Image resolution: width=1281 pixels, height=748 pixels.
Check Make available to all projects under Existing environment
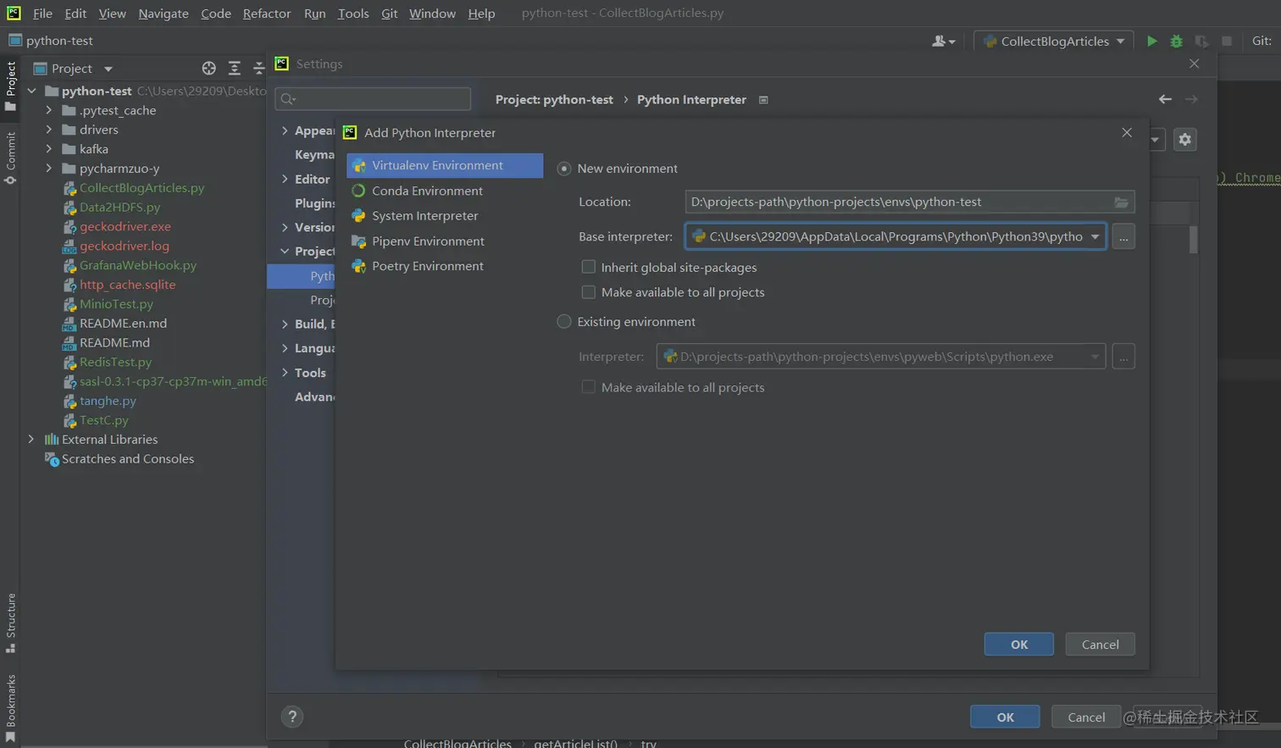(588, 387)
